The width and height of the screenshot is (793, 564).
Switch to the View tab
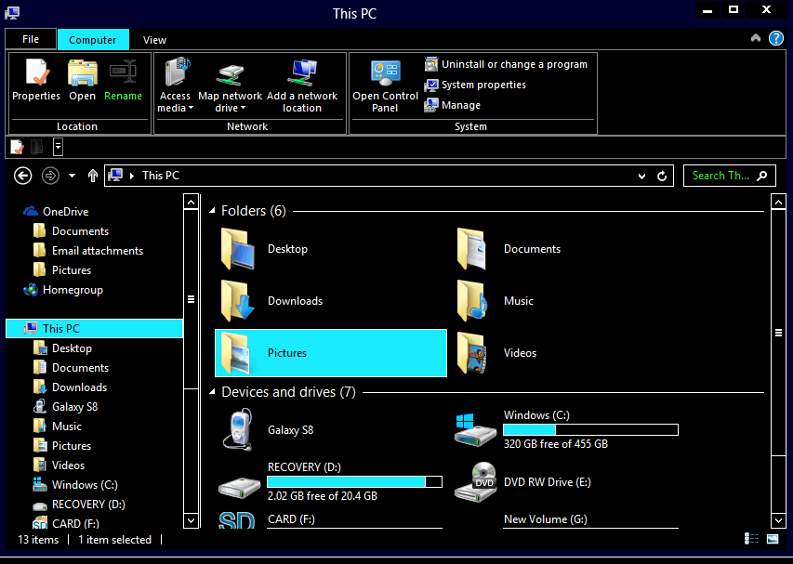[x=154, y=40]
